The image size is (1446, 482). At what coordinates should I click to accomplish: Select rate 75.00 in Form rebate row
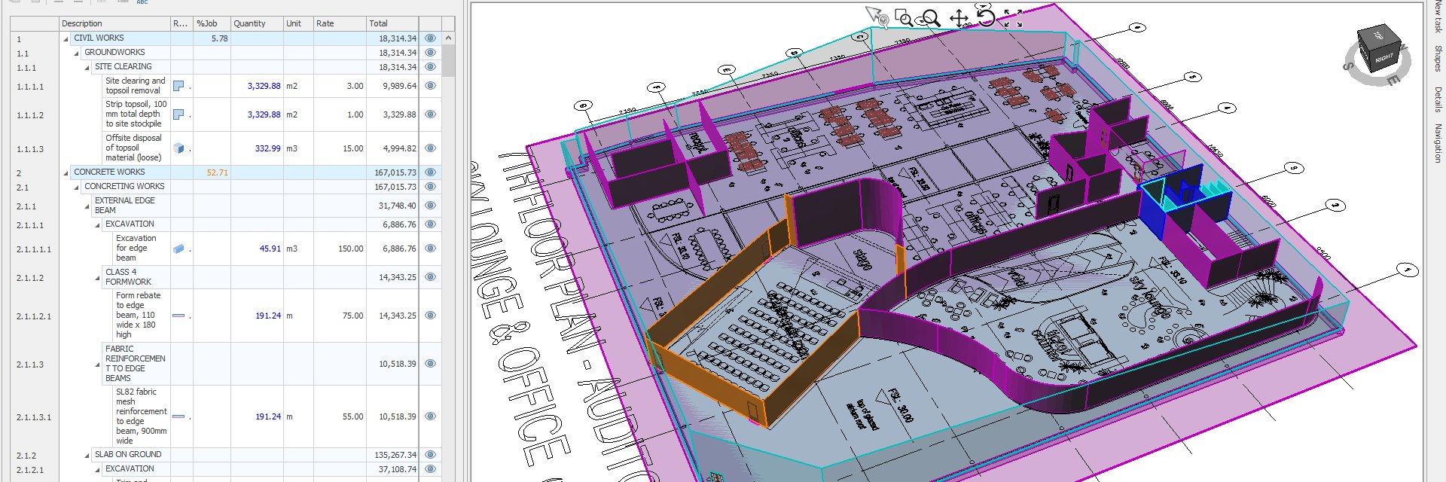pos(352,316)
